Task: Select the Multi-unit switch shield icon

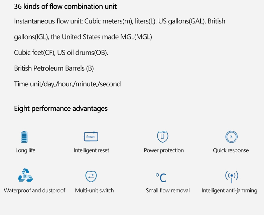Action: coord(91,177)
